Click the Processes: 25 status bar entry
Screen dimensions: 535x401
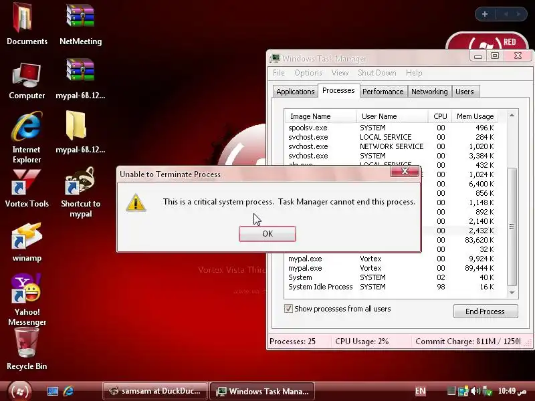tap(293, 342)
